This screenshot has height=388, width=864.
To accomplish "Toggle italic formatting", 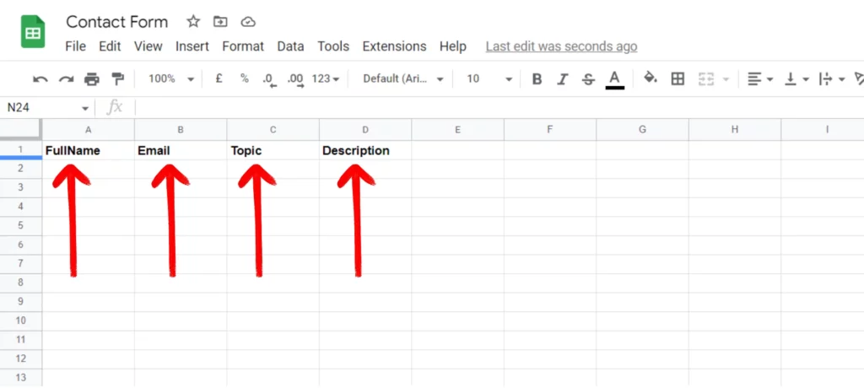I will 562,78.
